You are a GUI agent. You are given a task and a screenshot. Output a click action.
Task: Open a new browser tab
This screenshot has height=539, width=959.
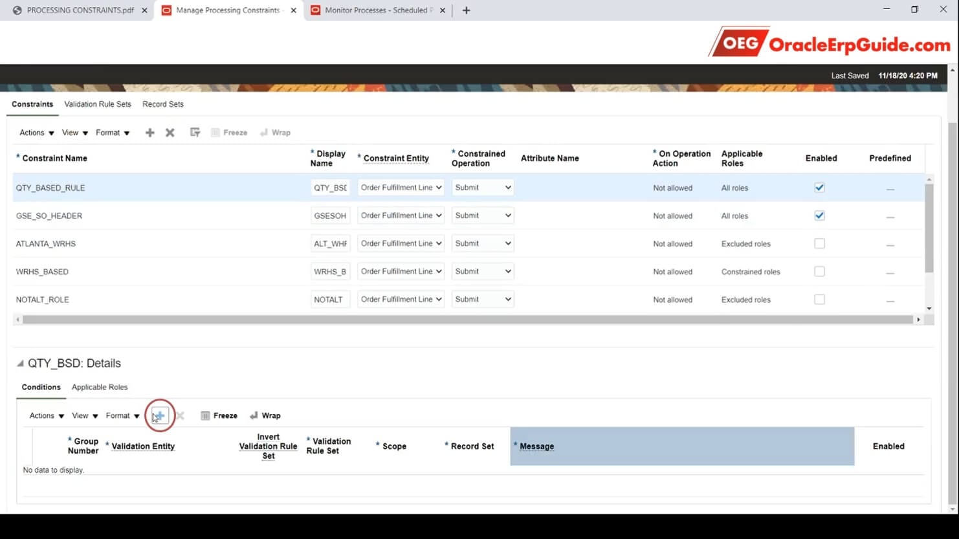tap(466, 10)
